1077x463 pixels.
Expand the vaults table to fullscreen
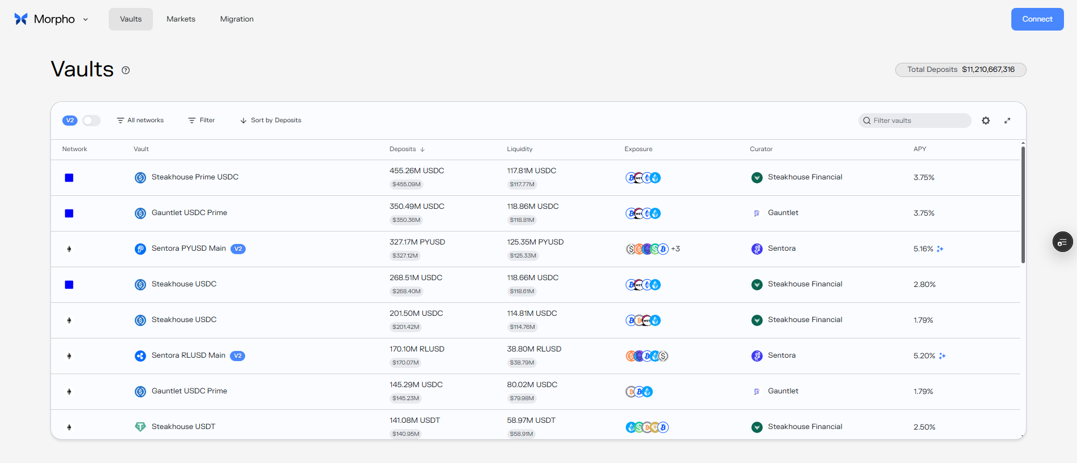point(1007,121)
